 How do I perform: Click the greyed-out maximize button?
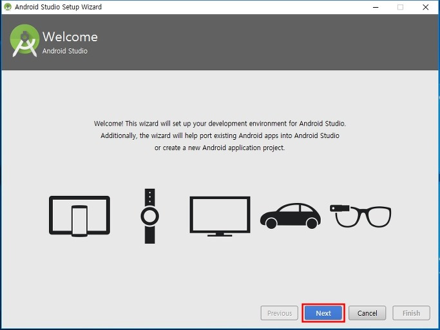[401, 7]
